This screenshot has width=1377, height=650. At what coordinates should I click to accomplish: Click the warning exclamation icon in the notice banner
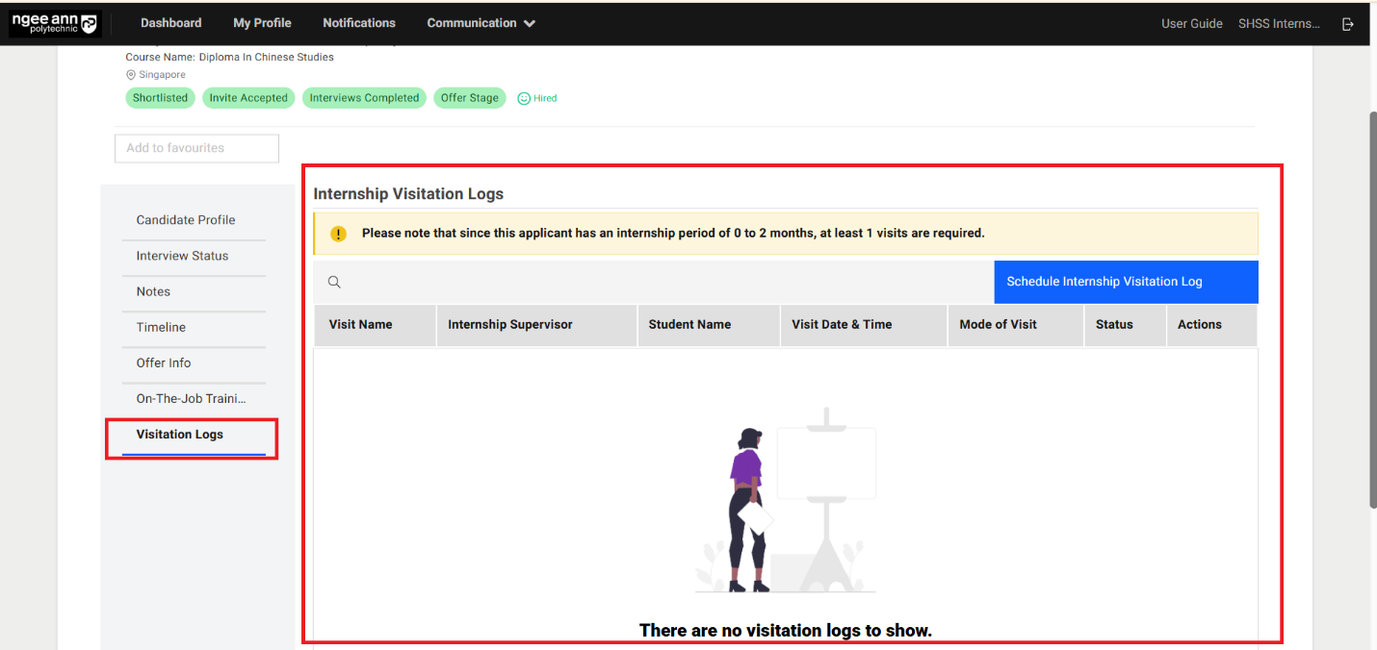(338, 233)
